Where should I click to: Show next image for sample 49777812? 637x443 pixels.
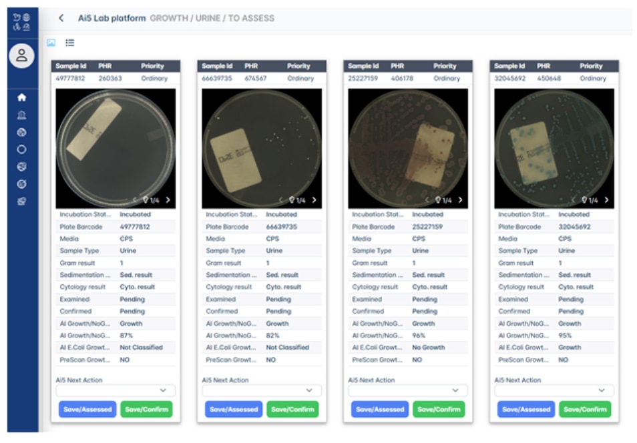pyautogui.click(x=168, y=199)
